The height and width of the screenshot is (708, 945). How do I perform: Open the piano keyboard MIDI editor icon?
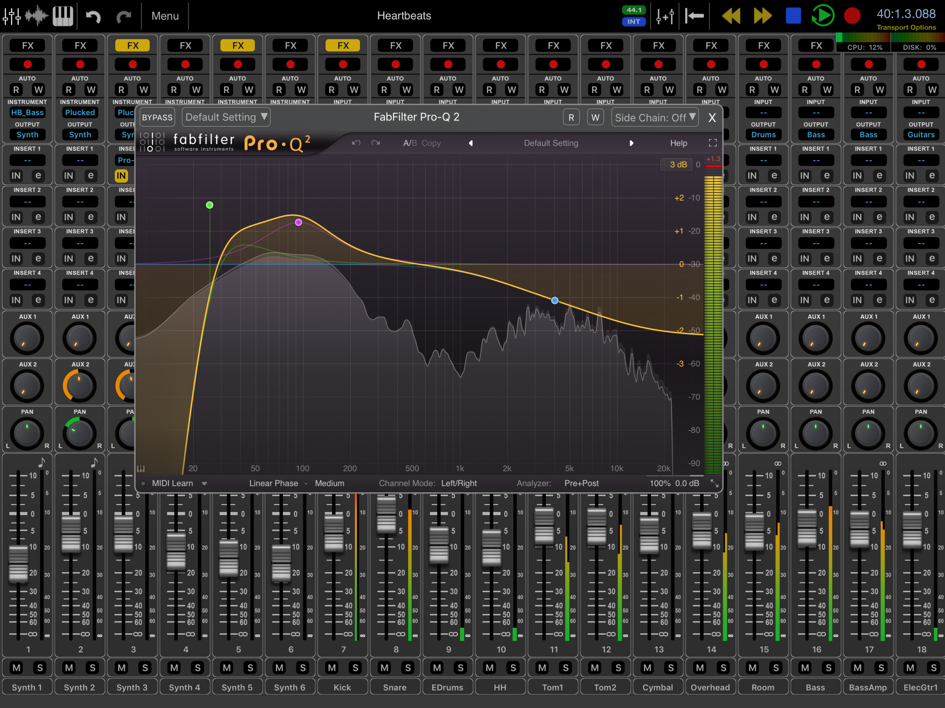coord(63,16)
